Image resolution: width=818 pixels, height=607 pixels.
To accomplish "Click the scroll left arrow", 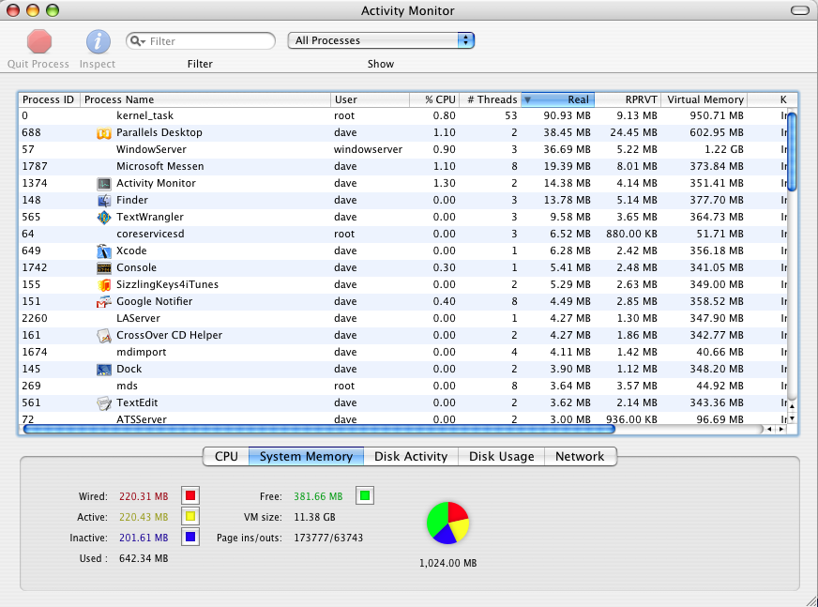I will [769, 429].
